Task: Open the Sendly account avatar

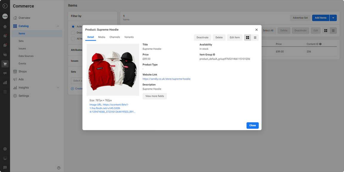Action: pos(5,16)
